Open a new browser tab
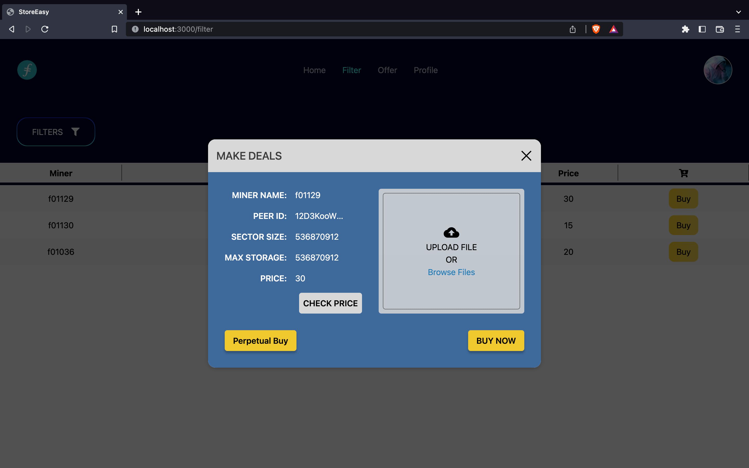The image size is (749, 468). 138,12
